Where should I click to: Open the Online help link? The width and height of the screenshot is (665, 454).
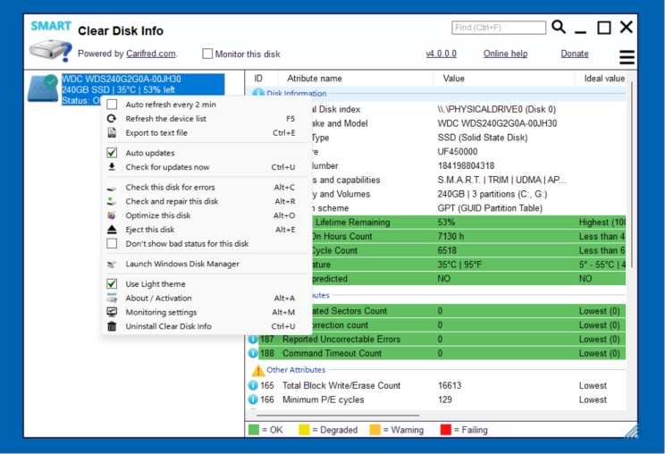pyautogui.click(x=506, y=54)
